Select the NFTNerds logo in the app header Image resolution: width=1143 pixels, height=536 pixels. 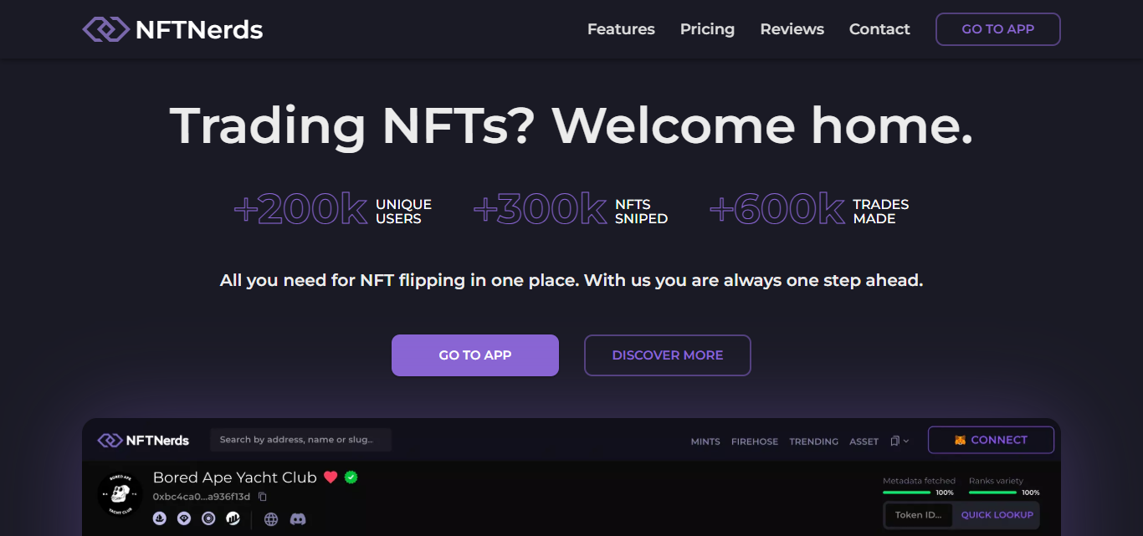142,439
